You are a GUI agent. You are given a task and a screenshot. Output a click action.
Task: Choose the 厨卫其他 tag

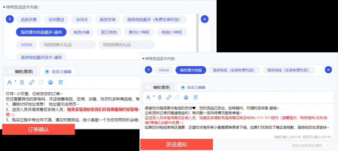pos(109,32)
